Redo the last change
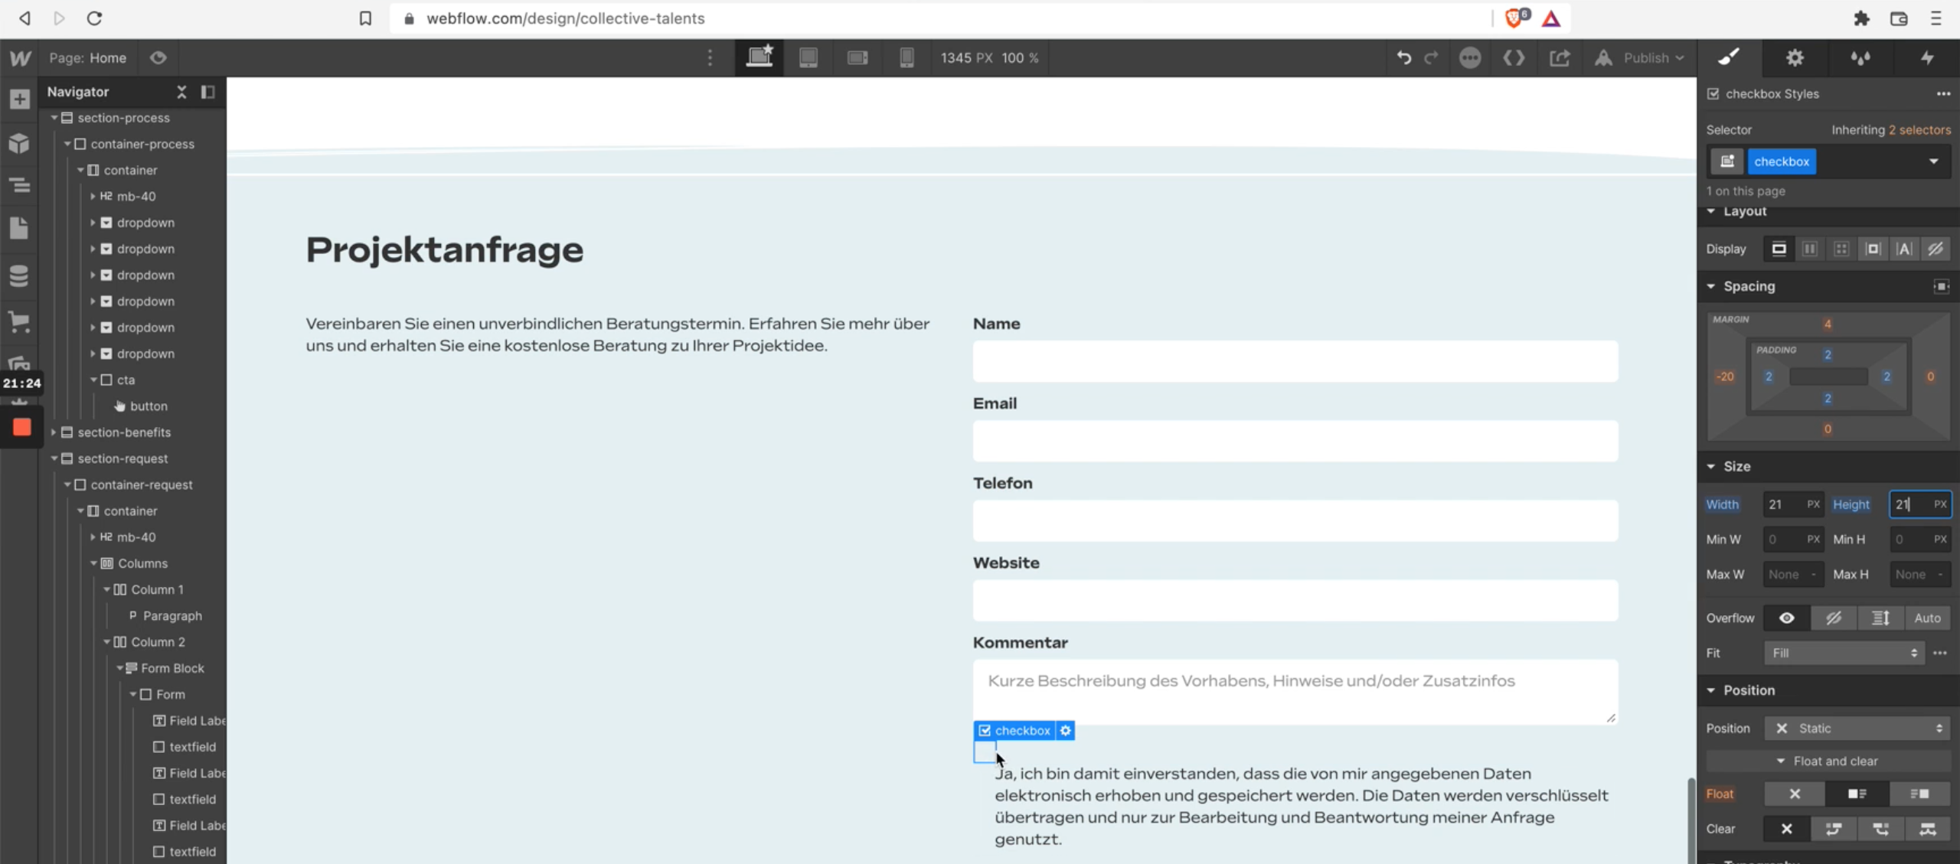The height and width of the screenshot is (864, 1960). [1431, 58]
